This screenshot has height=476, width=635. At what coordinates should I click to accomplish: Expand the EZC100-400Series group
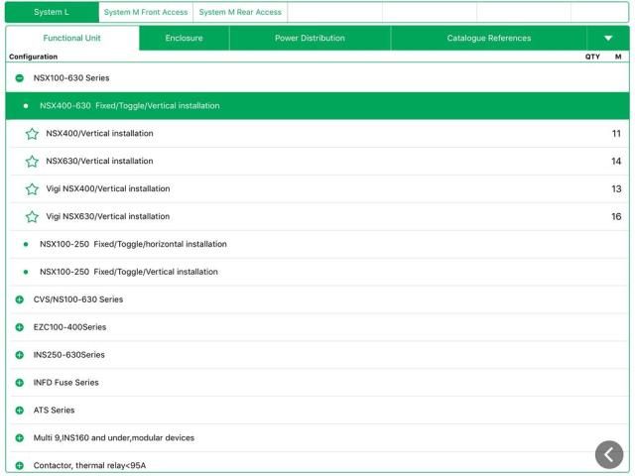(x=20, y=327)
